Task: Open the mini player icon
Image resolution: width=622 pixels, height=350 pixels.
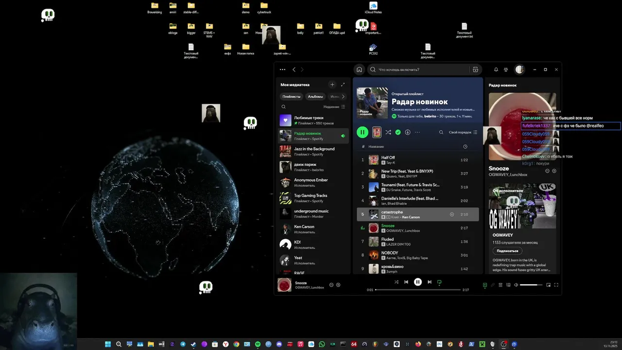Action: [x=548, y=285]
